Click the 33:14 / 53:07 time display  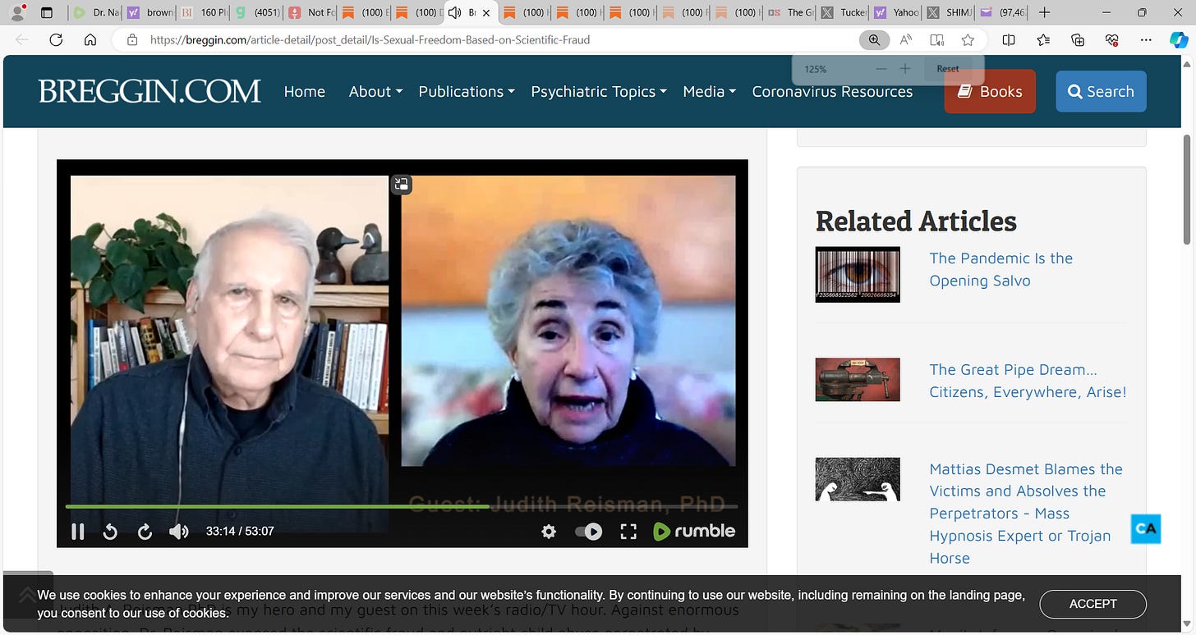pos(240,532)
